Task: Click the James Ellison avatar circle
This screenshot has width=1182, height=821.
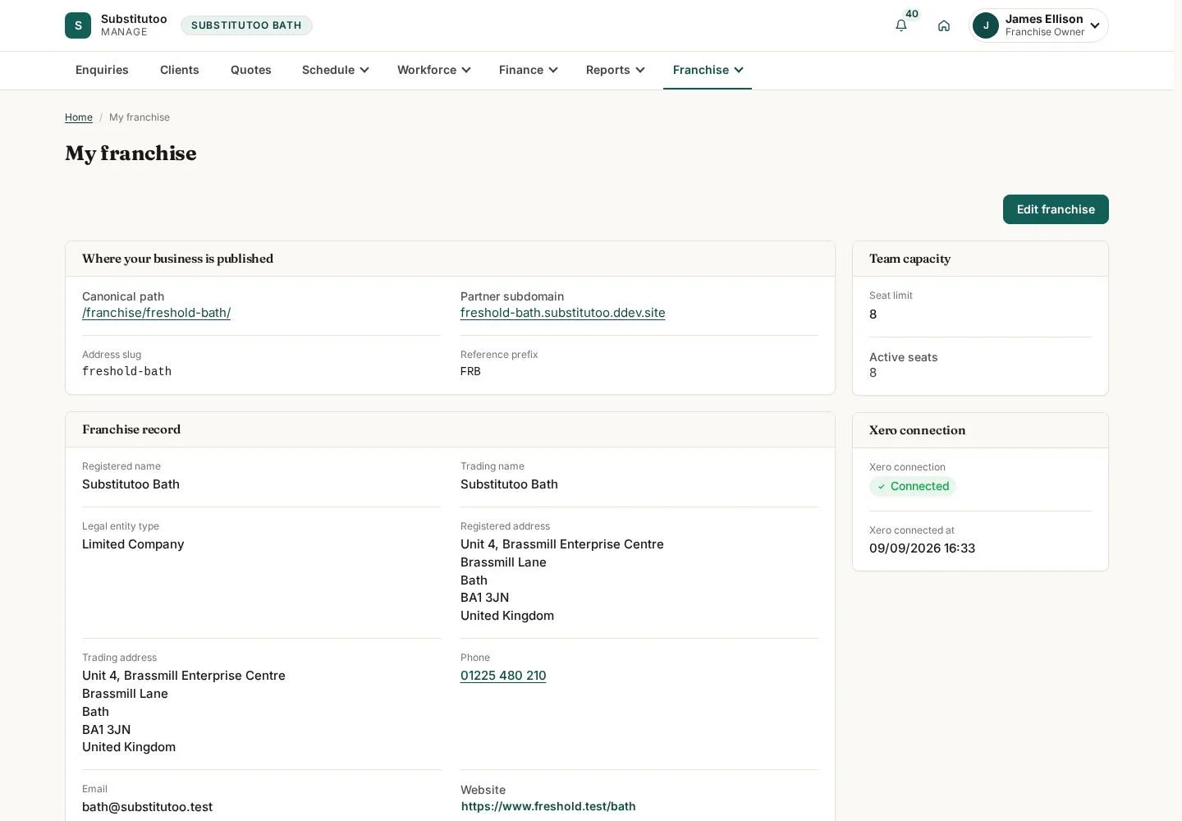Action: (x=986, y=25)
